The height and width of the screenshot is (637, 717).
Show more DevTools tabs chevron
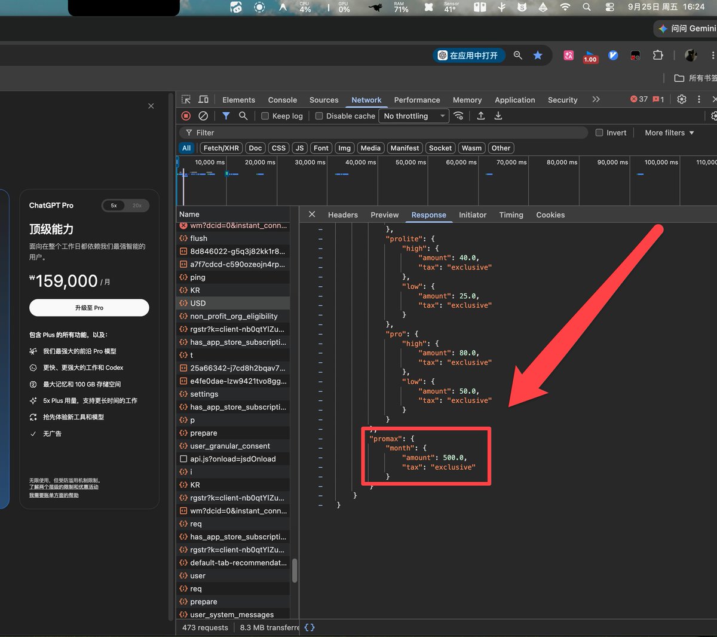(x=596, y=99)
